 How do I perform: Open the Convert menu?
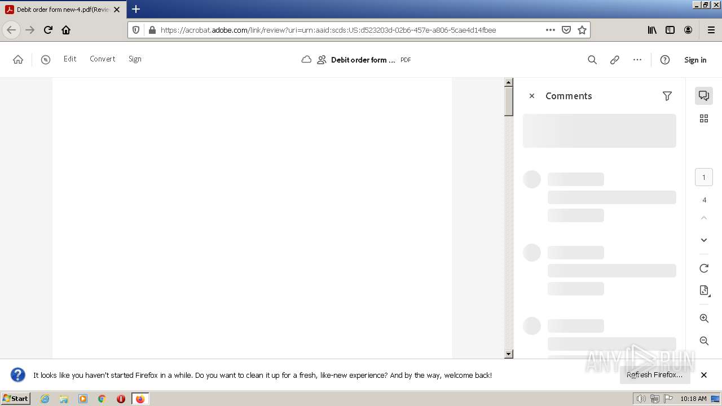tap(103, 59)
